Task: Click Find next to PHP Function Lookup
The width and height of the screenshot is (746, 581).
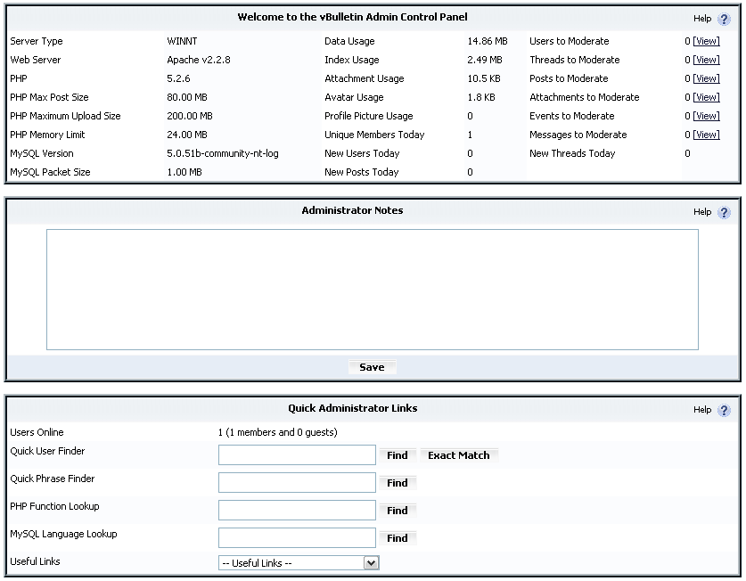Action: (x=398, y=511)
